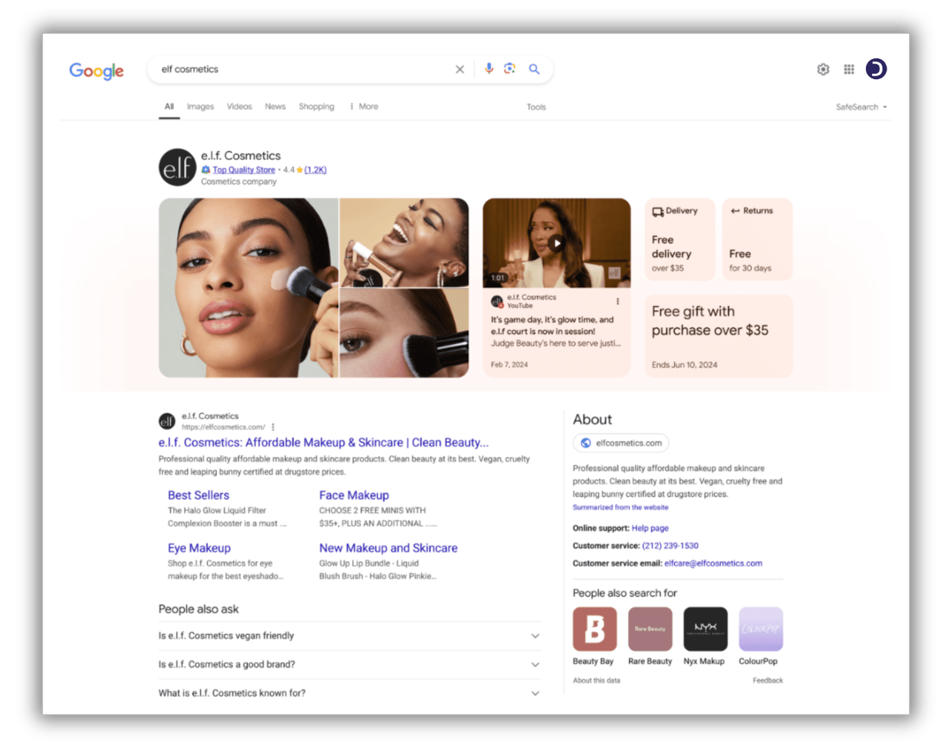944x748 pixels.
Task: Open the large face-with-brush photo
Action: point(248,288)
